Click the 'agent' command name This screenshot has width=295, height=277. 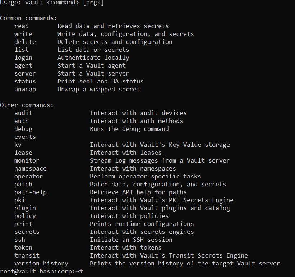(23, 65)
